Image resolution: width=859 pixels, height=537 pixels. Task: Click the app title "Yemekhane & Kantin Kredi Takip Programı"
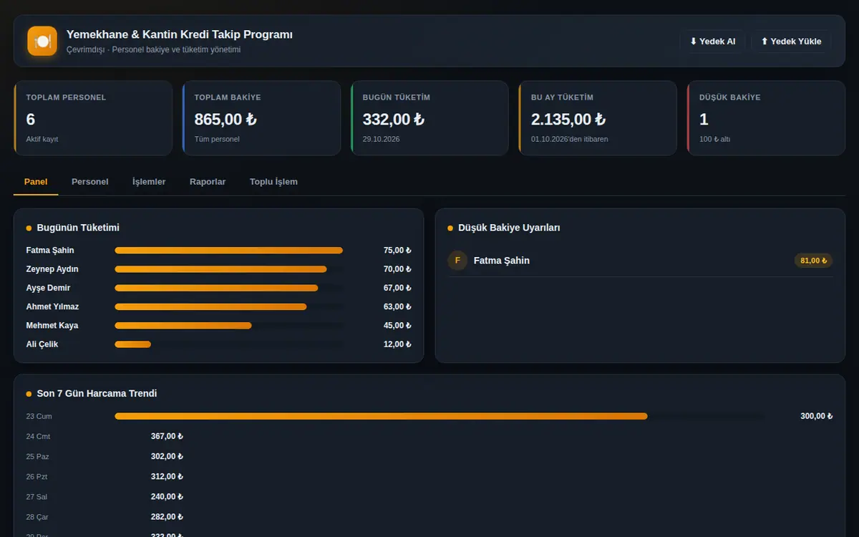click(x=180, y=34)
